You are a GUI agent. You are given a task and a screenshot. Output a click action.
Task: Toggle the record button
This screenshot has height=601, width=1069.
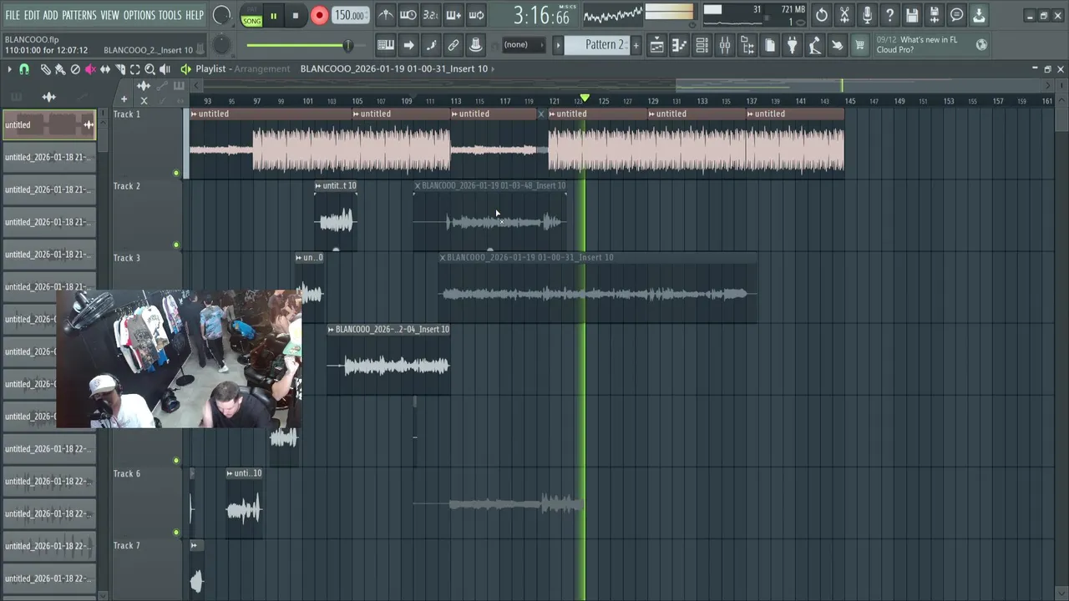point(319,15)
